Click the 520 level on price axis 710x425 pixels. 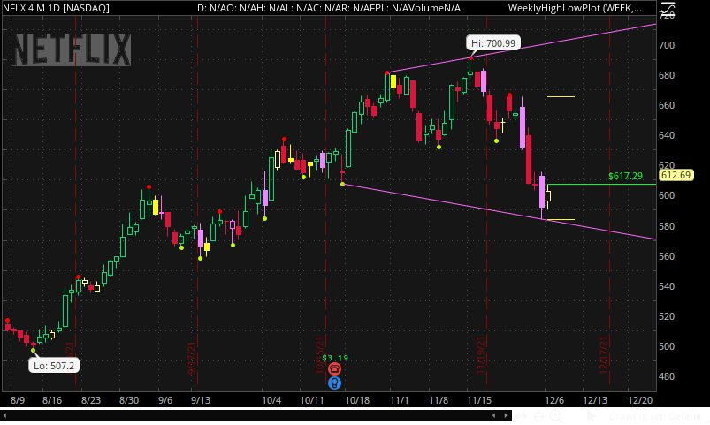point(667,316)
